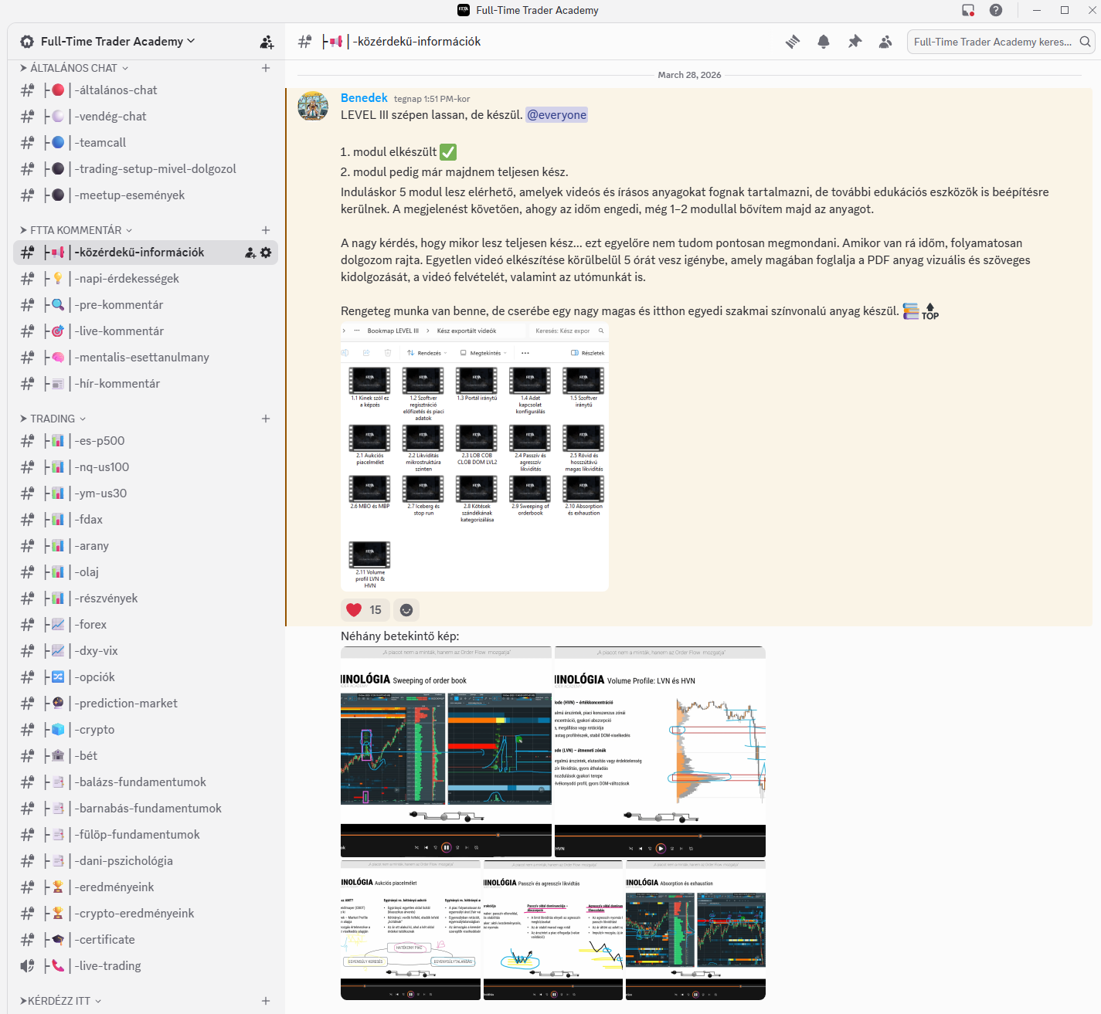Open notification settings bell icon
The width and height of the screenshot is (1101, 1014).
click(x=824, y=42)
